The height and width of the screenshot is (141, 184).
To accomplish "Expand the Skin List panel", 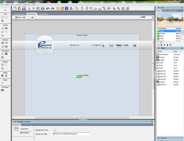I will pos(159,138).
